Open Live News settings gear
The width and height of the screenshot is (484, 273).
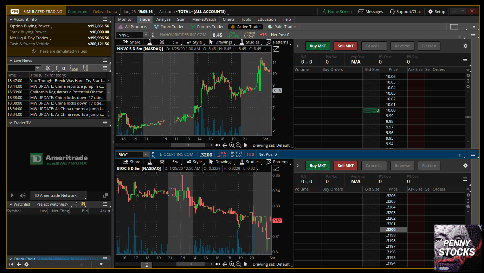coord(48,68)
